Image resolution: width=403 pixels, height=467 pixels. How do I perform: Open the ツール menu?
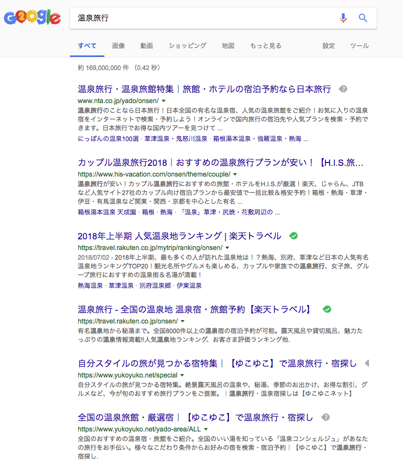[359, 45]
